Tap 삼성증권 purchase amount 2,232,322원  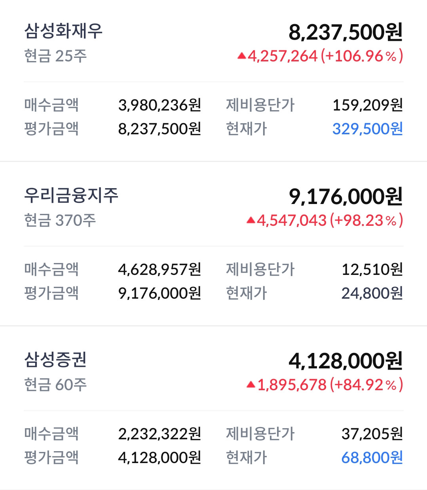159,434
